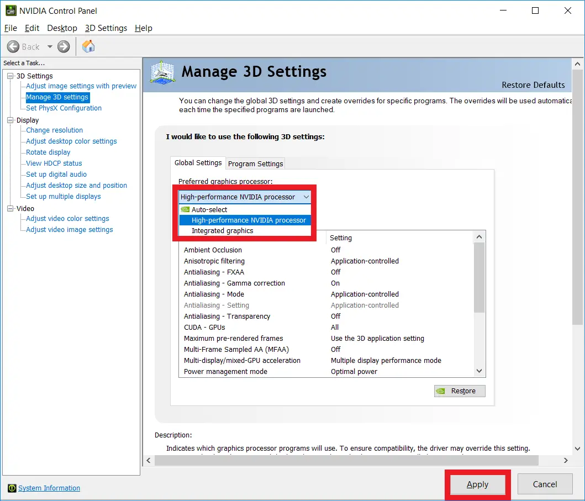Click the Manage 3D Settings header icon

tap(161, 72)
